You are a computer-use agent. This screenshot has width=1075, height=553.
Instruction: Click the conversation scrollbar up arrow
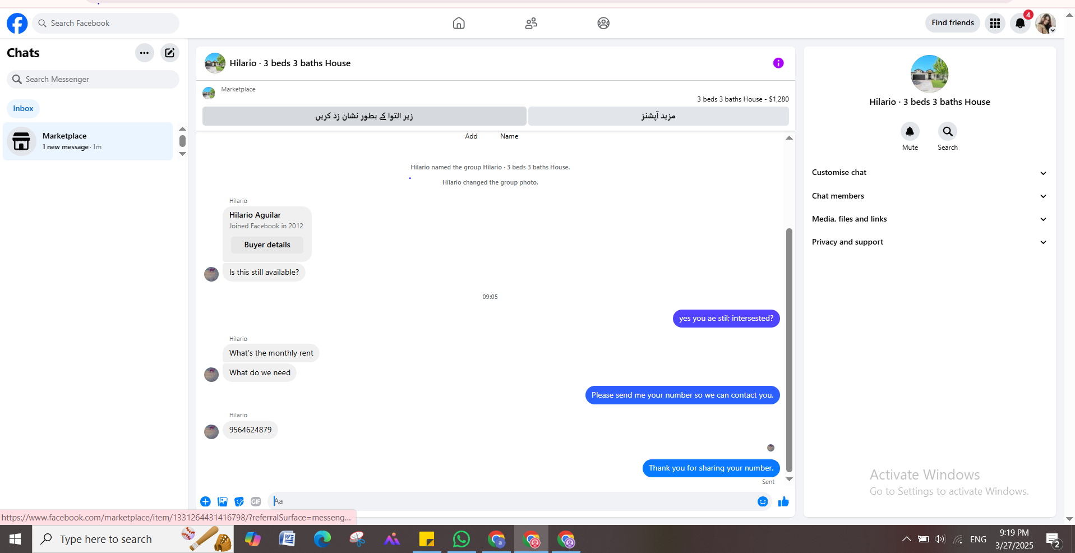tap(789, 138)
